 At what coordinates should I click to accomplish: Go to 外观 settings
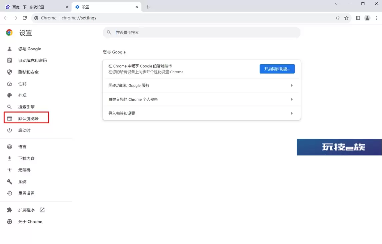[22, 95]
